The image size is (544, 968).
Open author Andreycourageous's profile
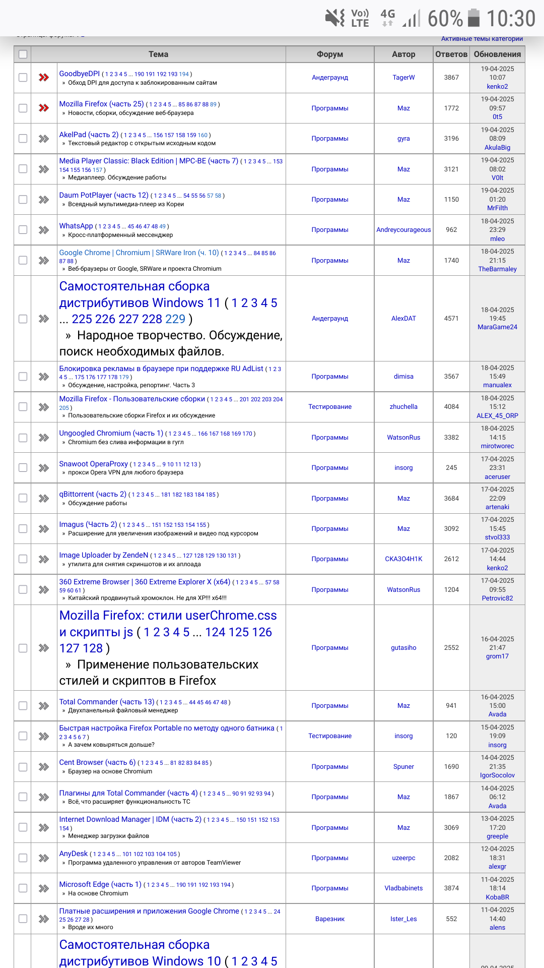point(403,230)
